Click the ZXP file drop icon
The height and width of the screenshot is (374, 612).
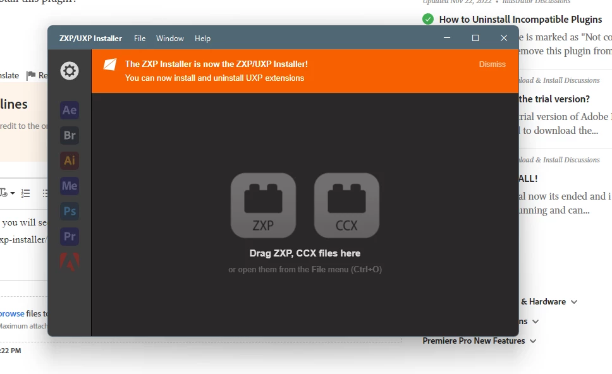coord(263,205)
